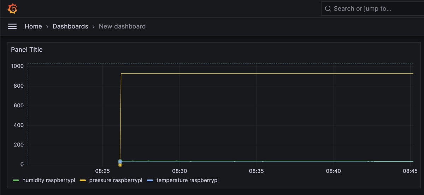The width and height of the screenshot is (424, 195).
Task: Click the 08:35 time axis label
Action: 256,171
